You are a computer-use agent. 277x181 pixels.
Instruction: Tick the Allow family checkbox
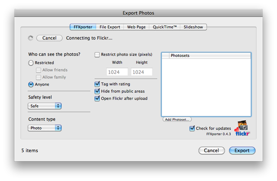[39, 77]
